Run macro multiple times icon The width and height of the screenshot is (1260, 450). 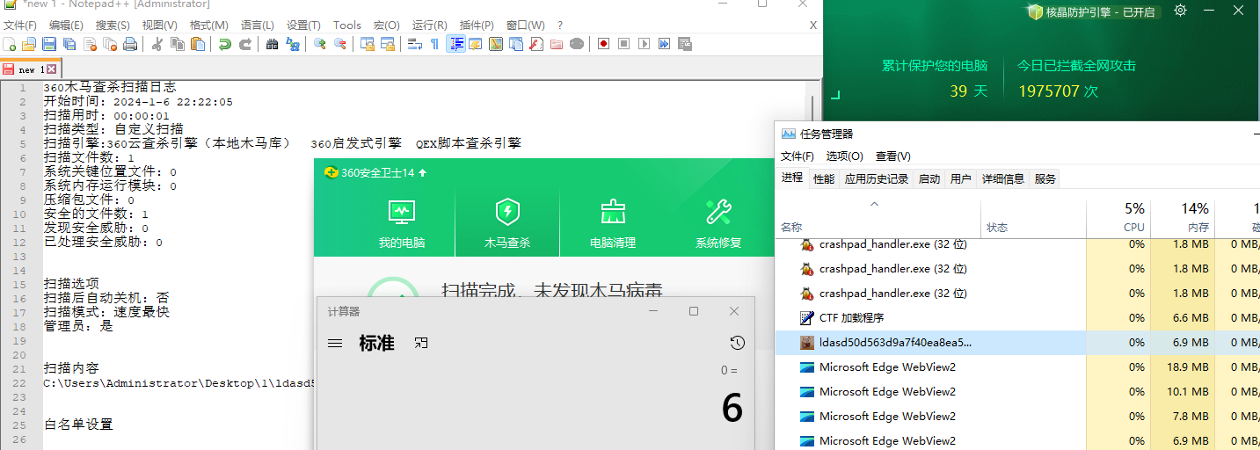[x=664, y=44]
